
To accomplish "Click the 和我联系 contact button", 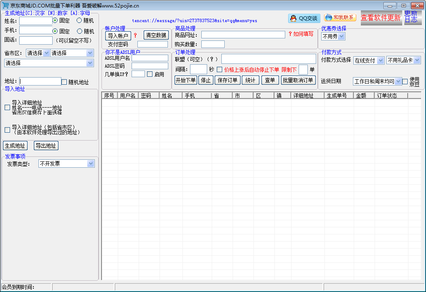I will point(340,18).
